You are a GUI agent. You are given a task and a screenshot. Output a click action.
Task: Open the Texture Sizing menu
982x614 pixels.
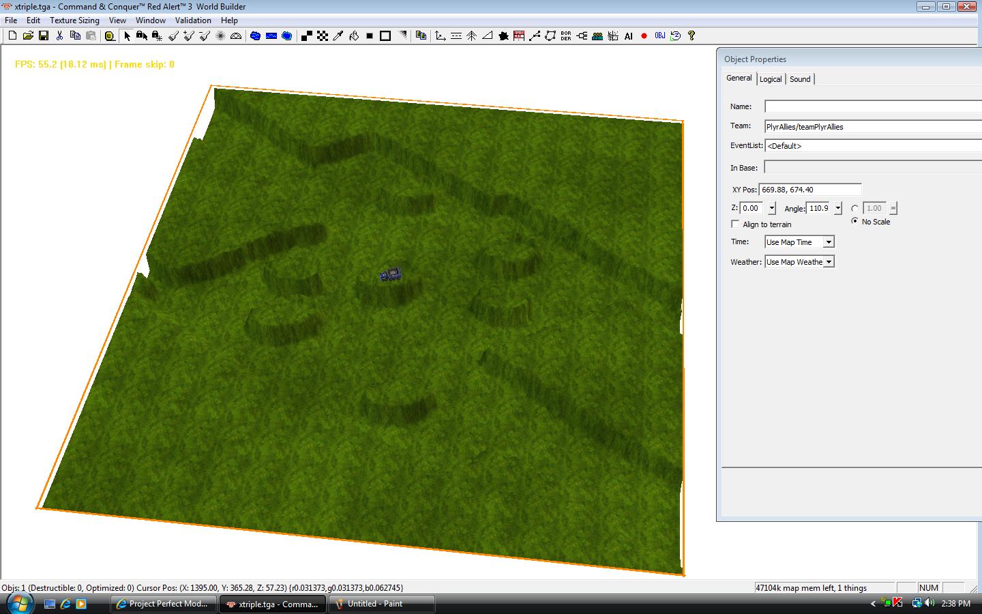point(74,20)
